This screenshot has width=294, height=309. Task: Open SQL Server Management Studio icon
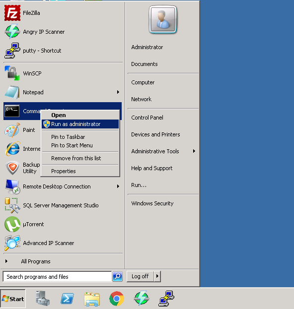[12, 205]
